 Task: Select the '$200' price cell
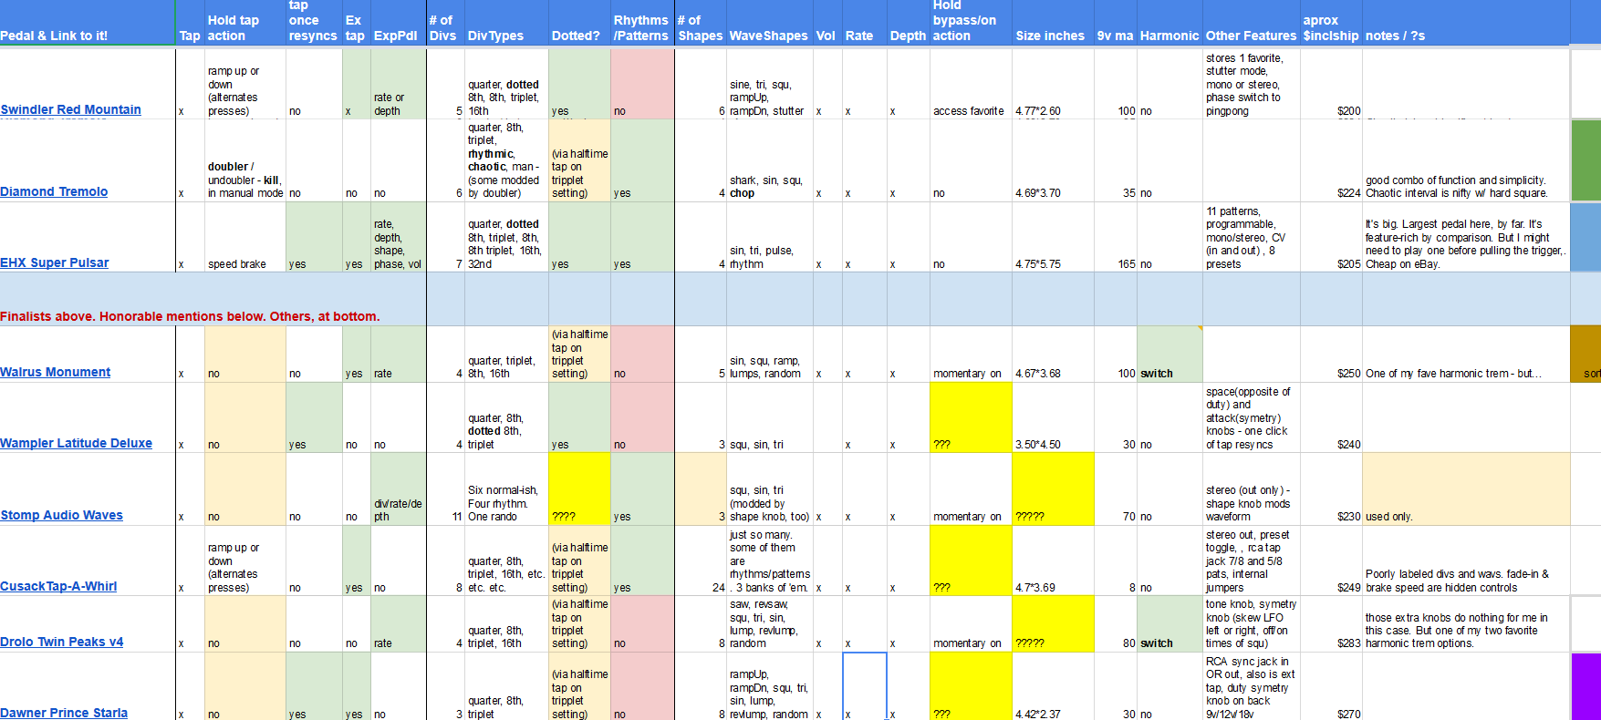[1331, 84]
